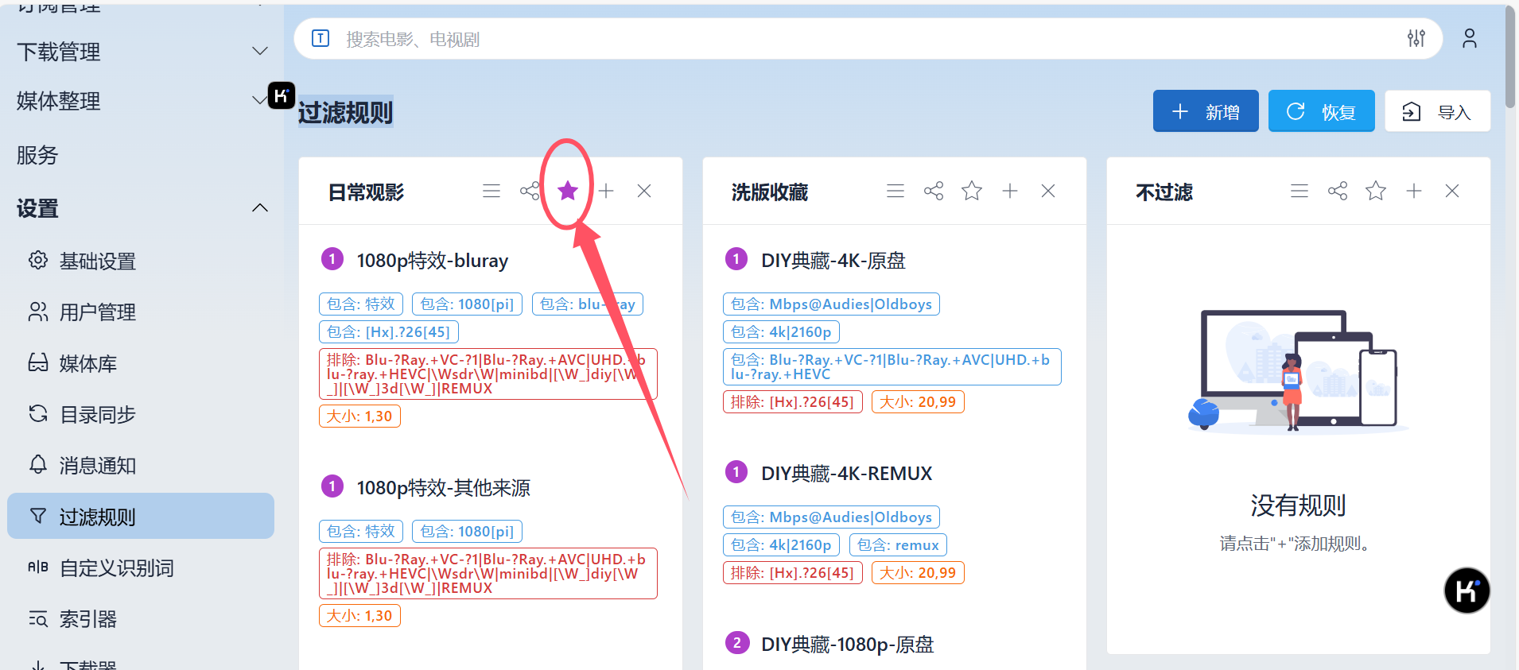Click 包含: 特效 tag under 1080p特效-其他来源
1519x670 pixels.
click(361, 531)
